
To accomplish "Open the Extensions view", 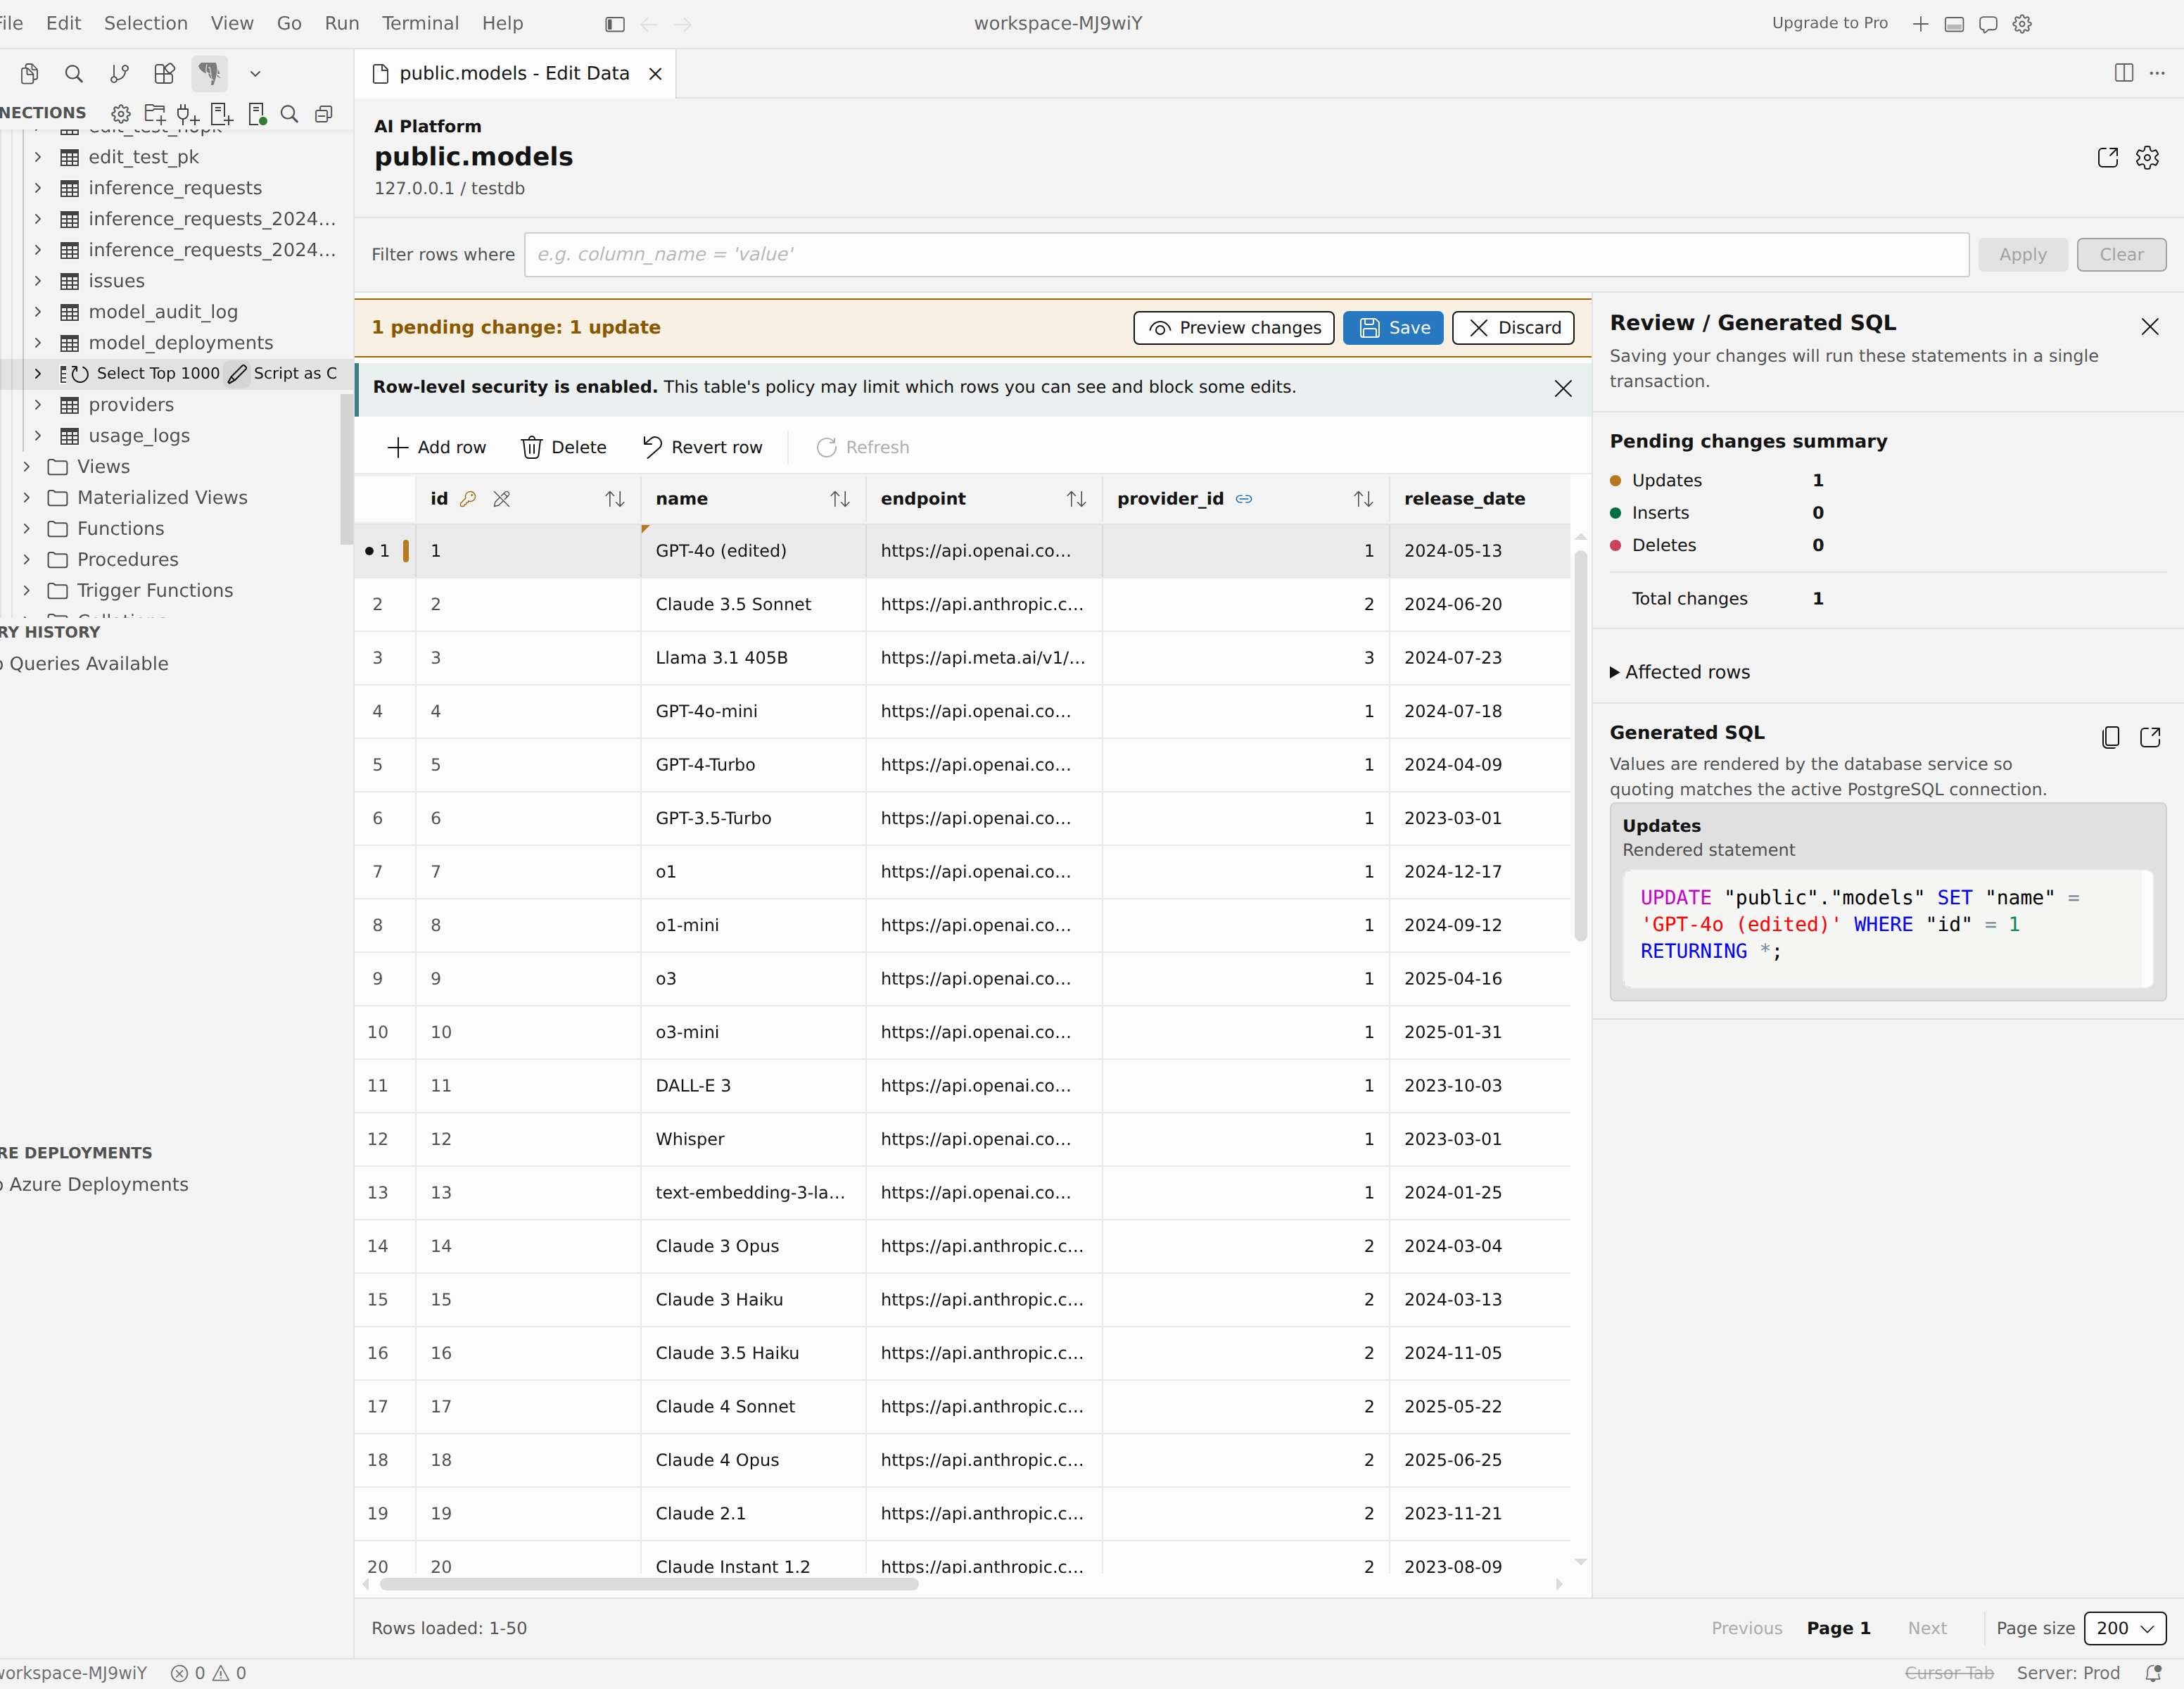I will coord(164,73).
